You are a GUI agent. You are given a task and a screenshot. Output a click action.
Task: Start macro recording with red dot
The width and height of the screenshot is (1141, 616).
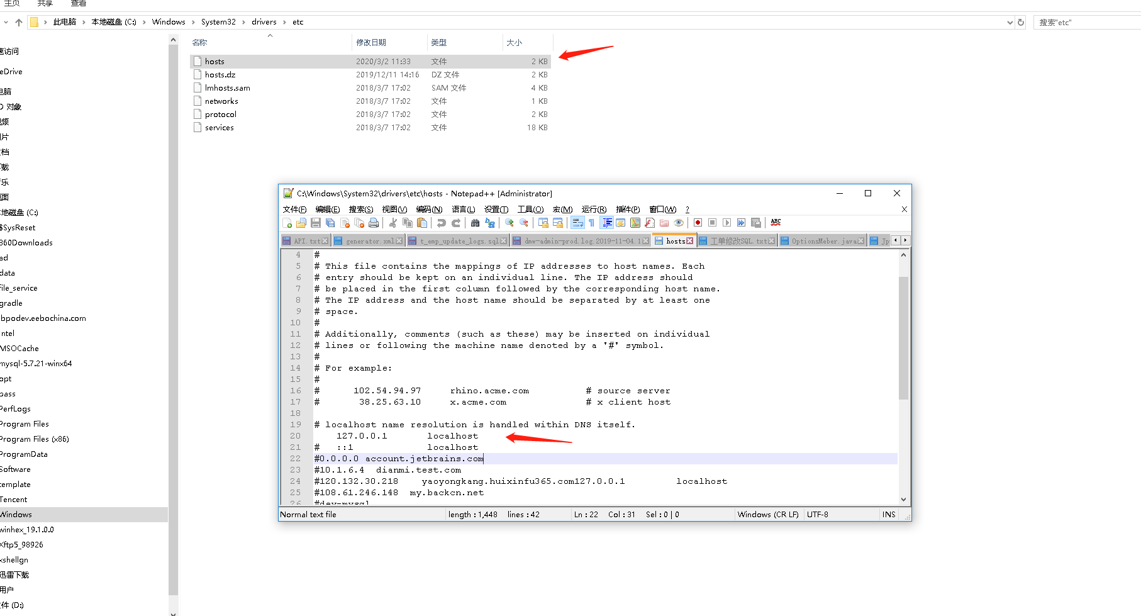pyautogui.click(x=698, y=223)
